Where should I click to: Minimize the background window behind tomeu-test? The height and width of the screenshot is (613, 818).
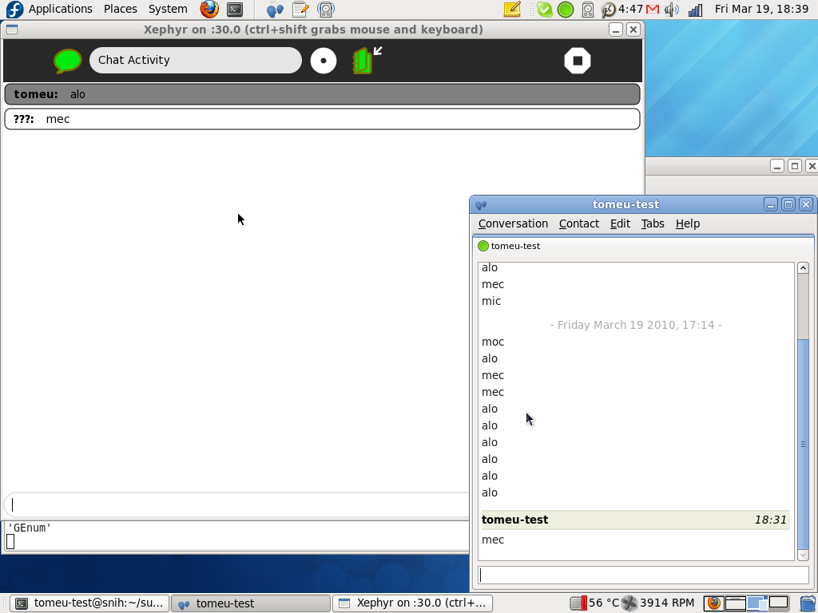(777, 166)
